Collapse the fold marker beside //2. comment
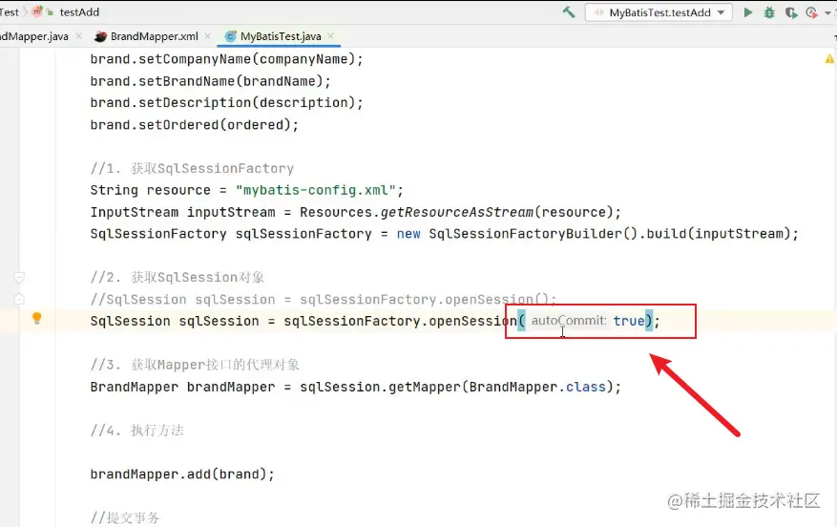Screen dimensions: 837x527 point(19,277)
